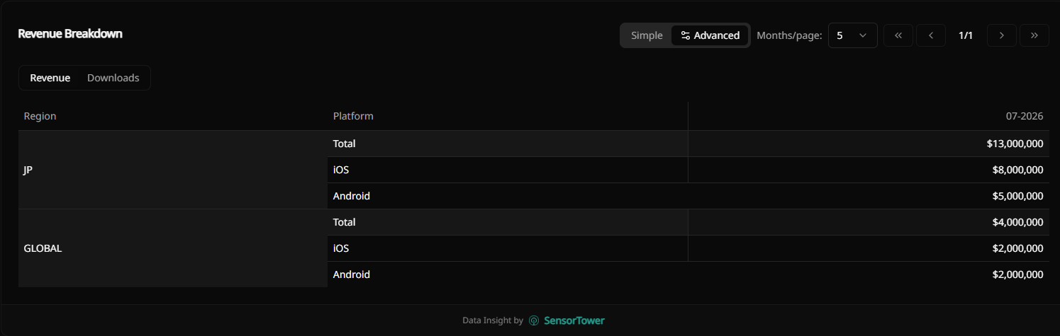Image resolution: width=1060 pixels, height=336 pixels.
Task: Select the Downloads tab
Action: 113,78
